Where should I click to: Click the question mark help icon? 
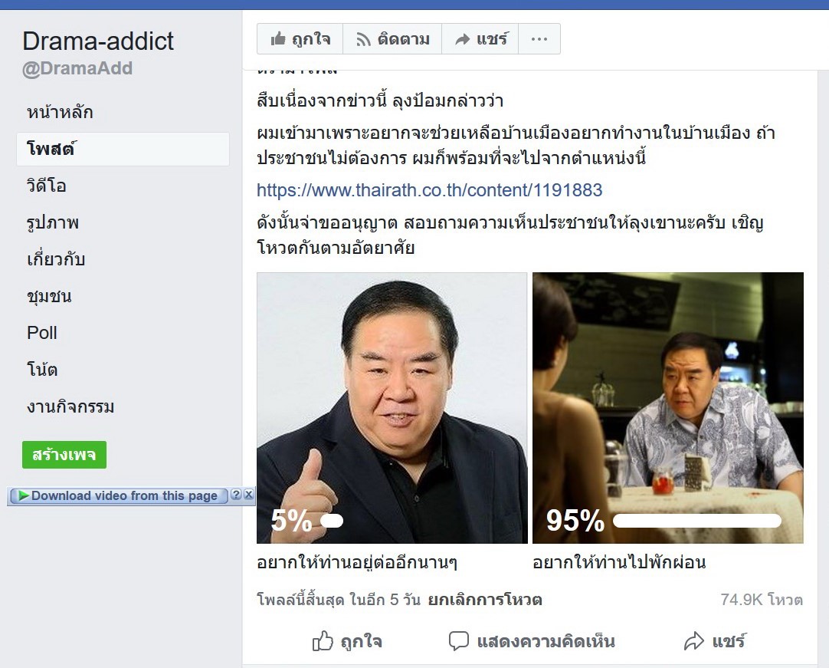point(236,495)
